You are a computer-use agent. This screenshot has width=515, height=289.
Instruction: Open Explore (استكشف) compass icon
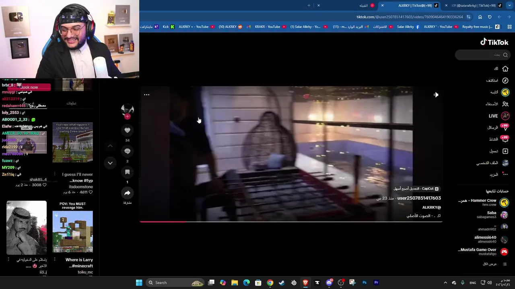[x=505, y=80]
